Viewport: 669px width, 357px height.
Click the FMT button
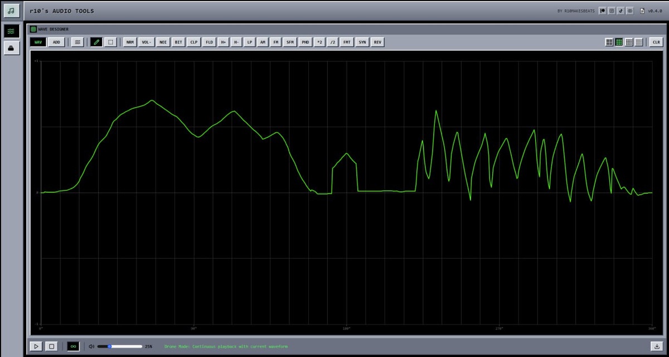click(347, 42)
